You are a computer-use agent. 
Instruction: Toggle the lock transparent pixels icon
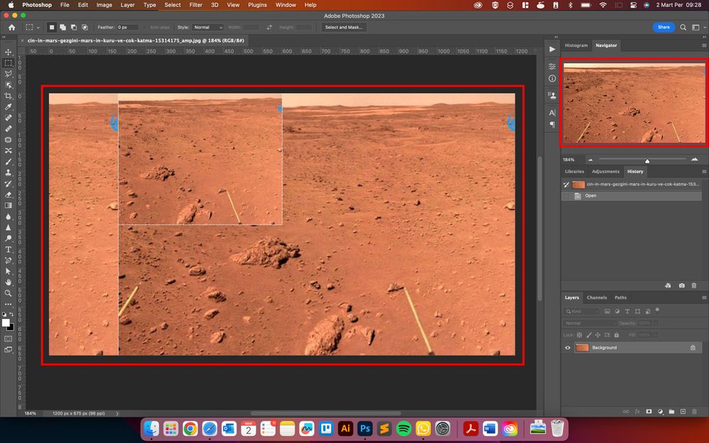tap(579, 335)
